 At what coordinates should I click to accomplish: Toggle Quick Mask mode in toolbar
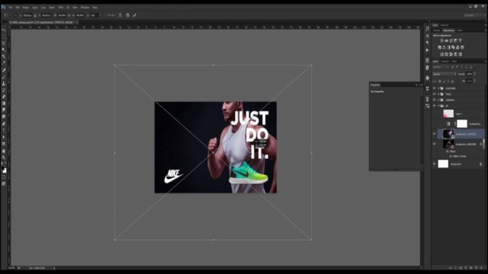4,177
